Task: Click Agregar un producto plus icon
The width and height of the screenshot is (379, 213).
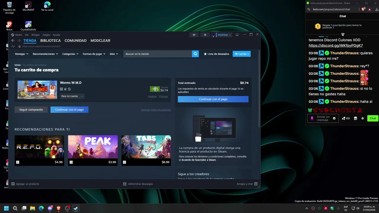Action: tap(13, 184)
